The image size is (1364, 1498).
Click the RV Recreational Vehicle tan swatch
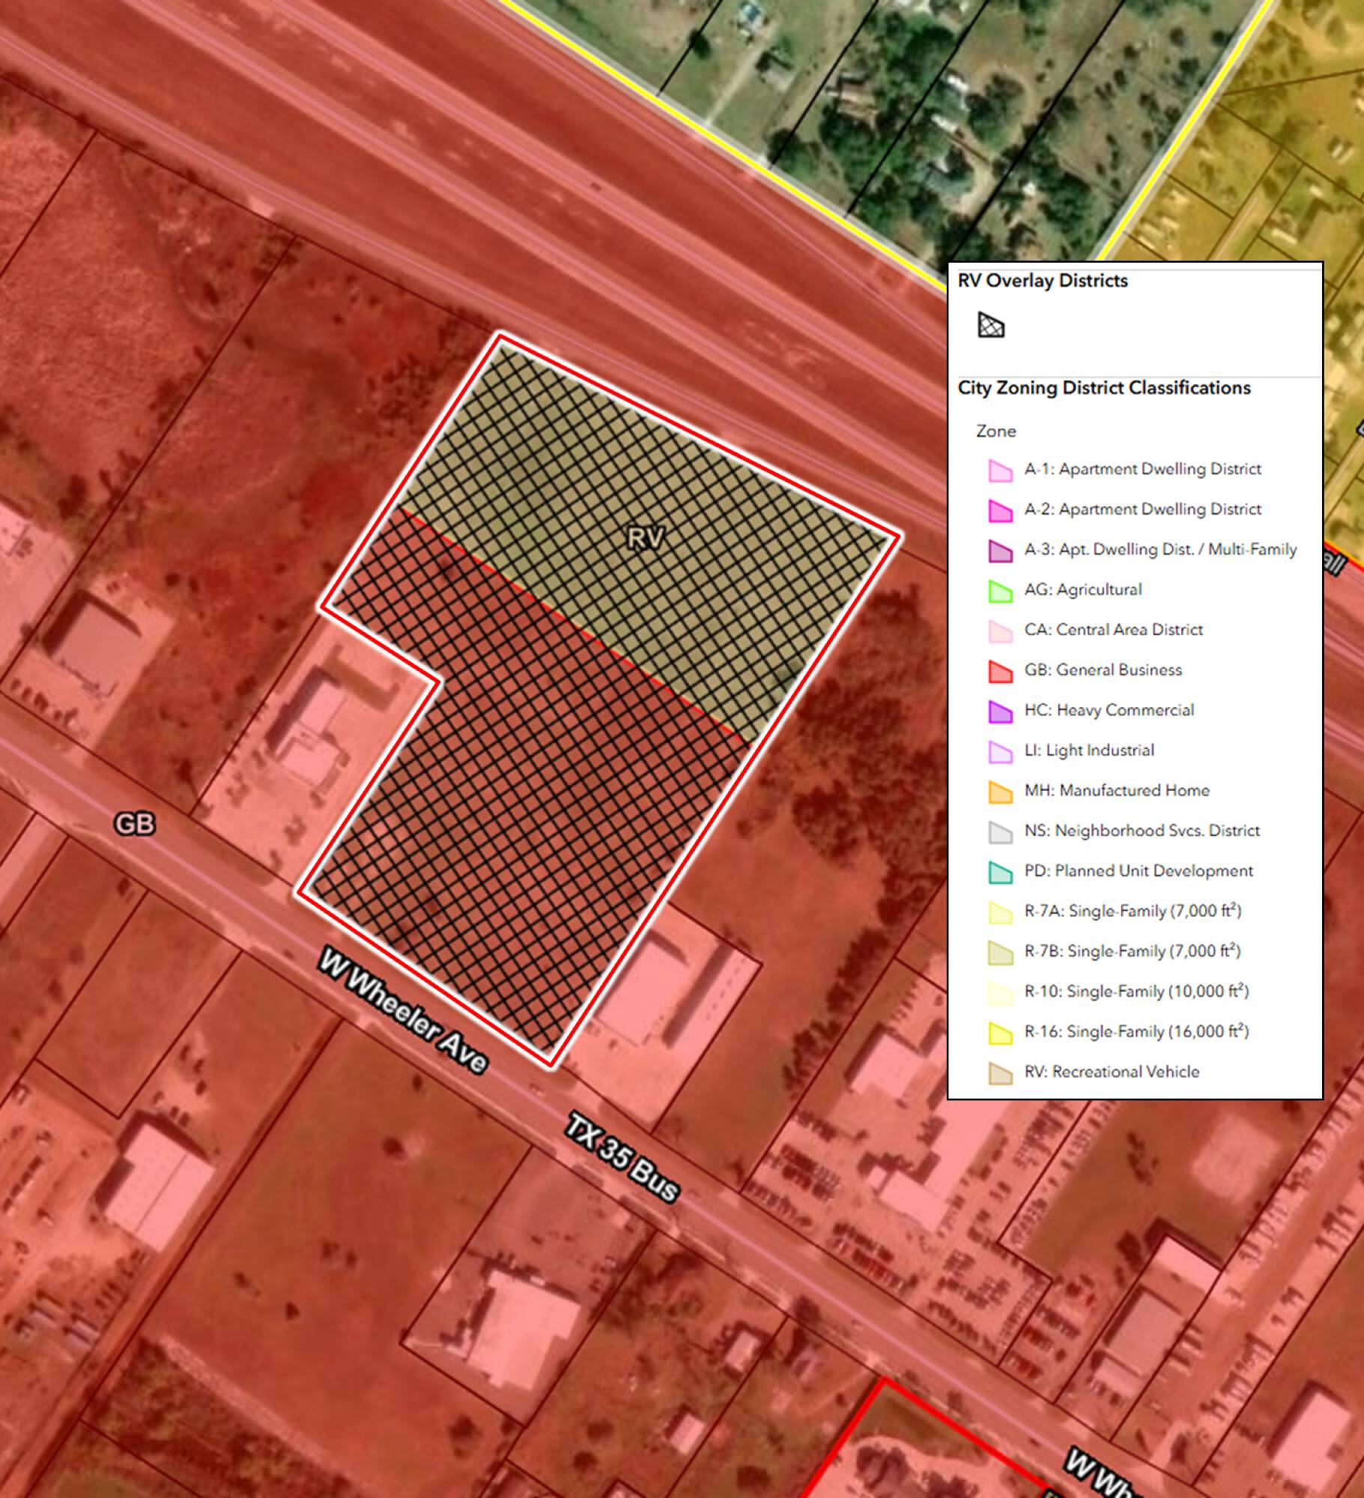click(1000, 1073)
